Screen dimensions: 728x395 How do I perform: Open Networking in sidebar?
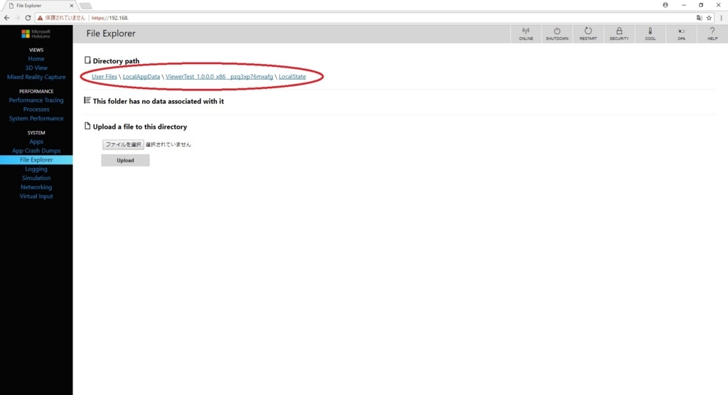[36, 187]
